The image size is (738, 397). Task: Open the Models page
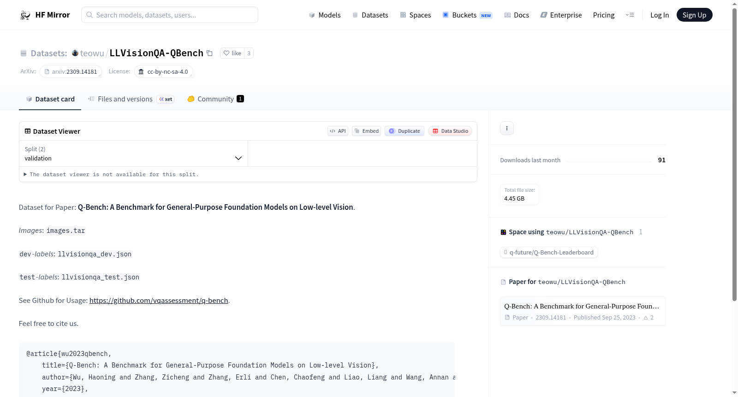325,15
